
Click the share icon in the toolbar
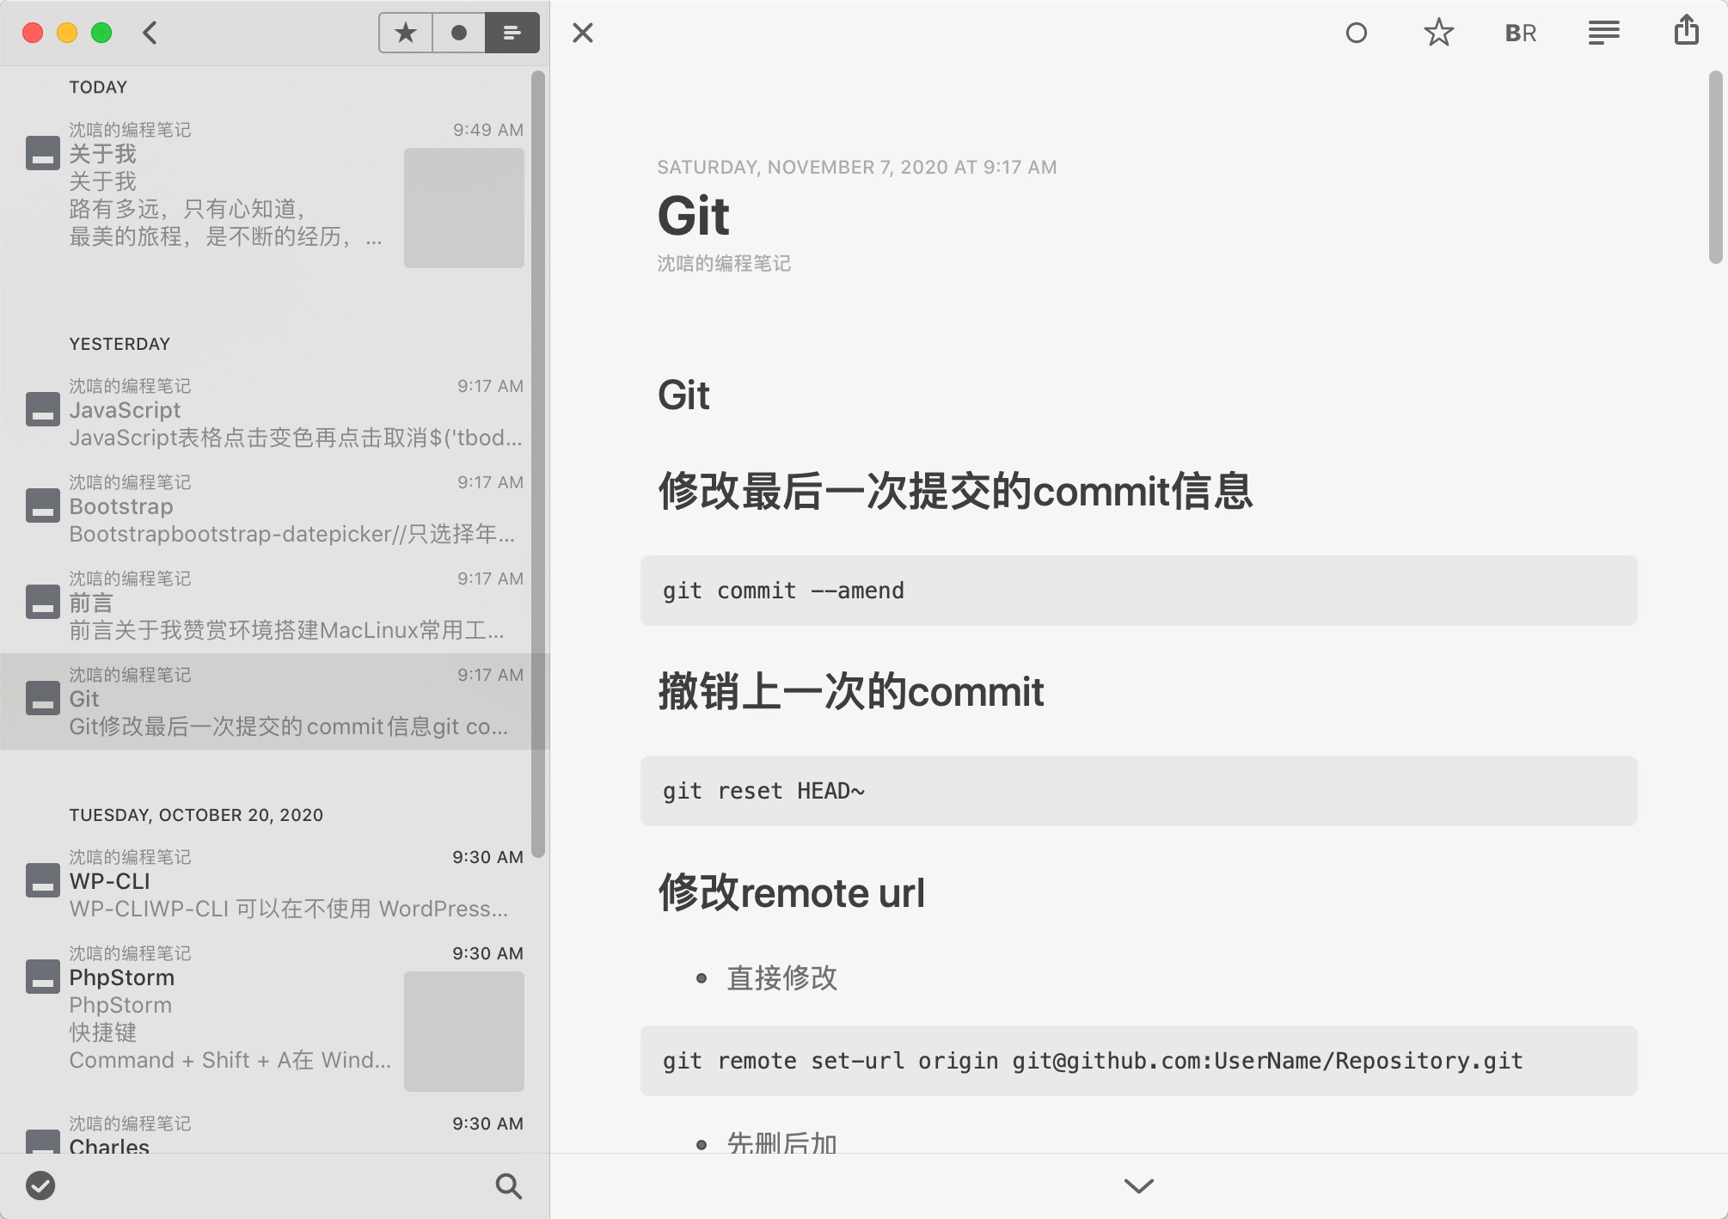point(1686,31)
